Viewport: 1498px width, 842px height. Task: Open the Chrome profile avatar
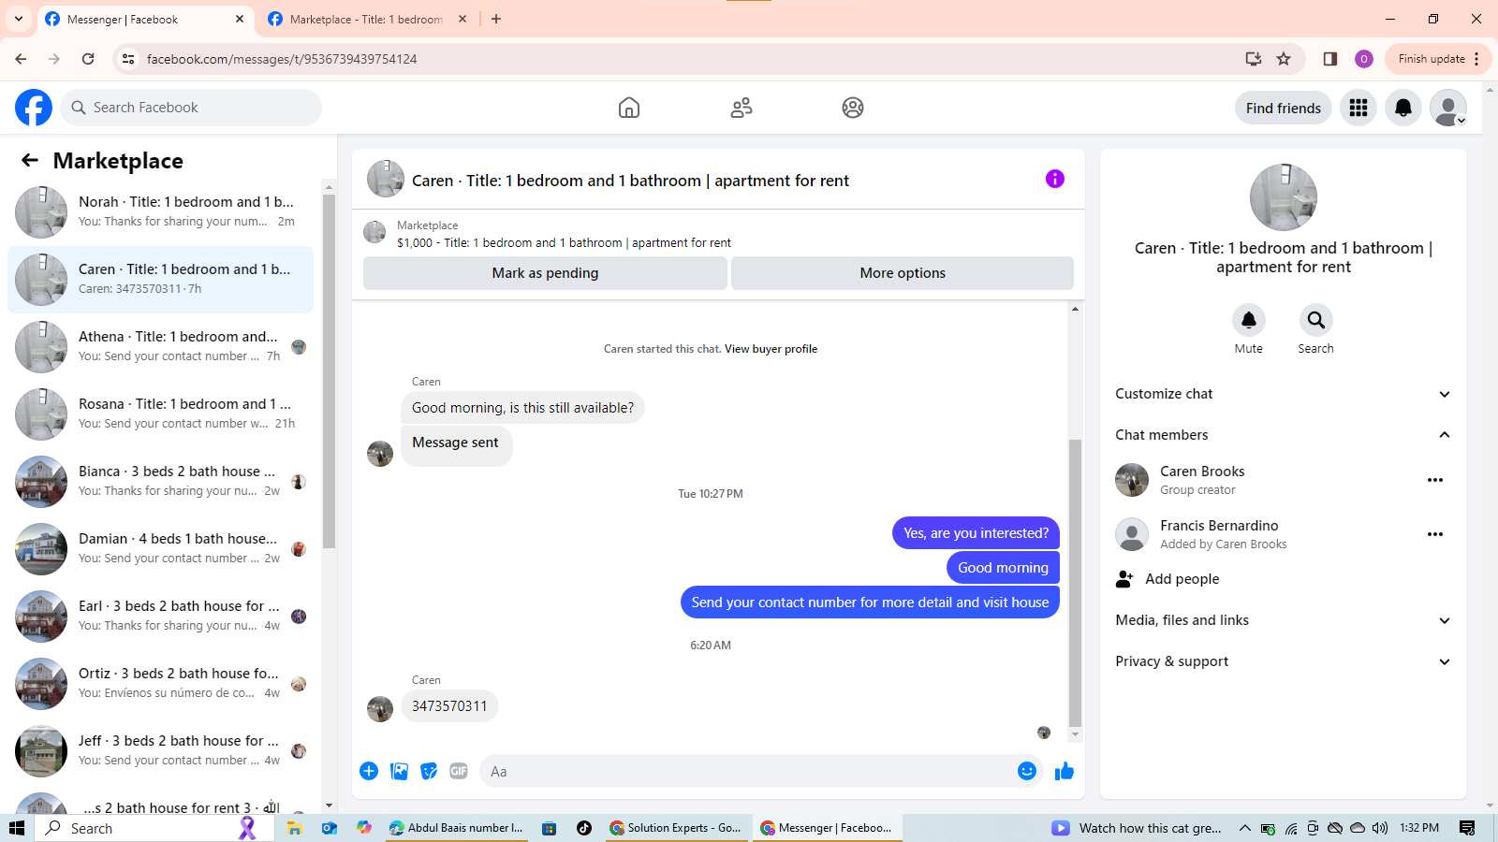pos(1364,59)
